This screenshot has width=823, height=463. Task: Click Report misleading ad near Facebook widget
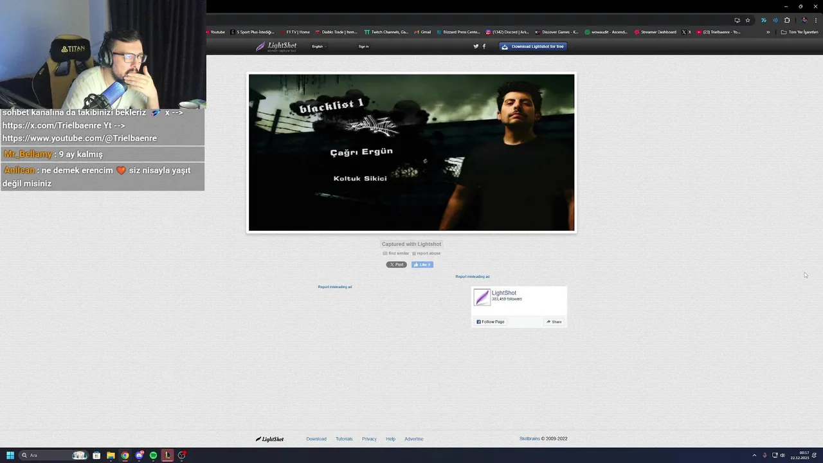pos(473,277)
